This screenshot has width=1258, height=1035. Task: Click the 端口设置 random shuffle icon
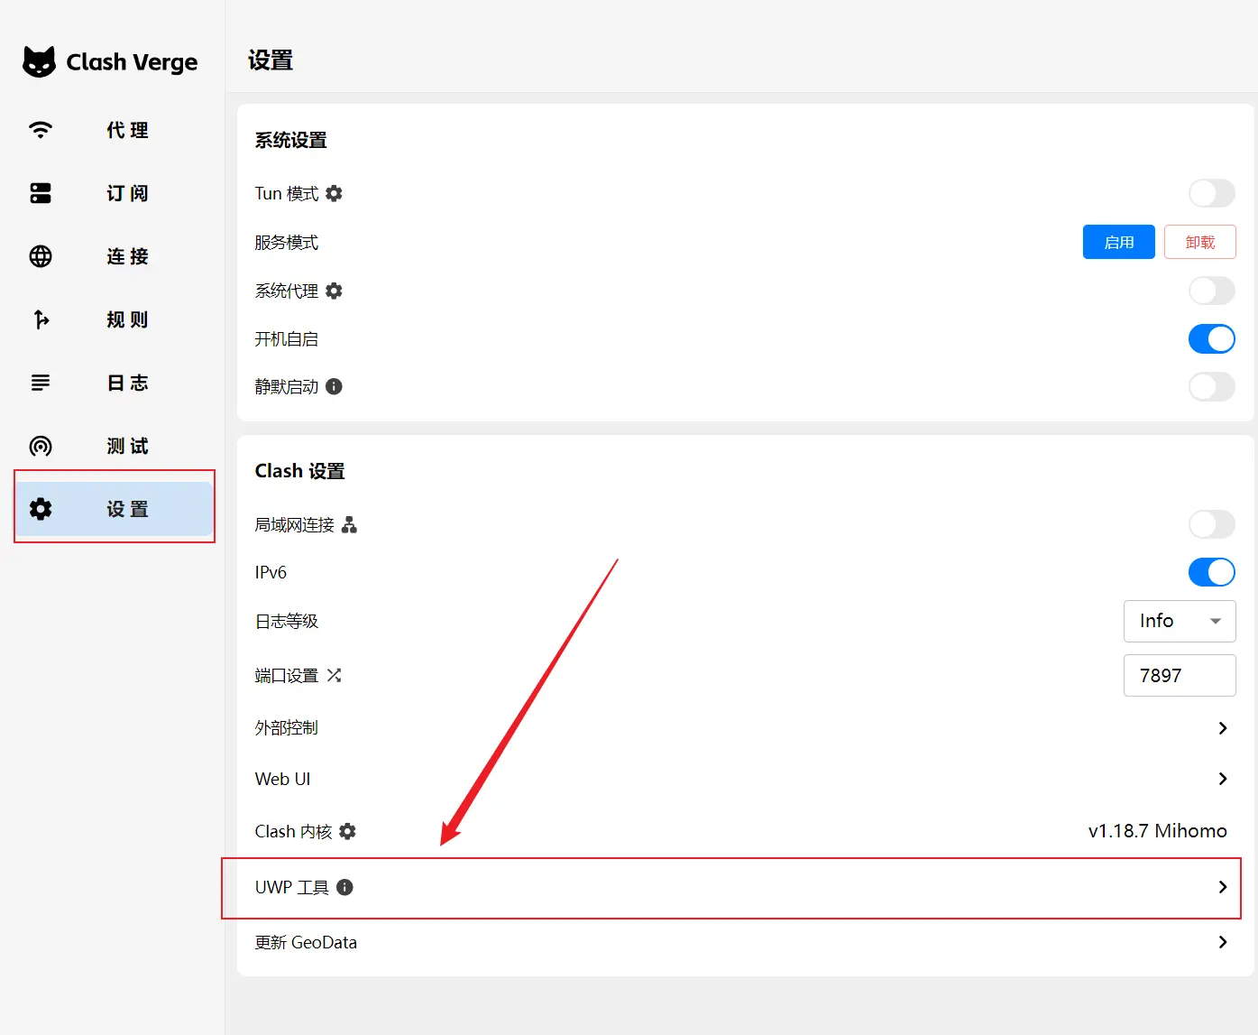pyautogui.click(x=334, y=675)
